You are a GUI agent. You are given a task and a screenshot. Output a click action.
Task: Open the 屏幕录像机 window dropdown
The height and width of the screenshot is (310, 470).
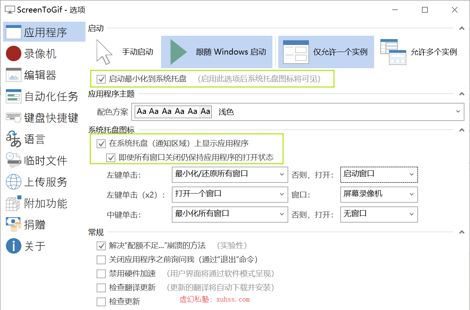pyautogui.click(x=379, y=194)
